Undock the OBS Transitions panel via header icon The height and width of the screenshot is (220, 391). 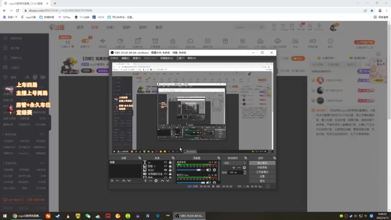tap(246, 158)
